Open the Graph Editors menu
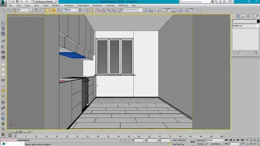 click(x=83, y=5)
